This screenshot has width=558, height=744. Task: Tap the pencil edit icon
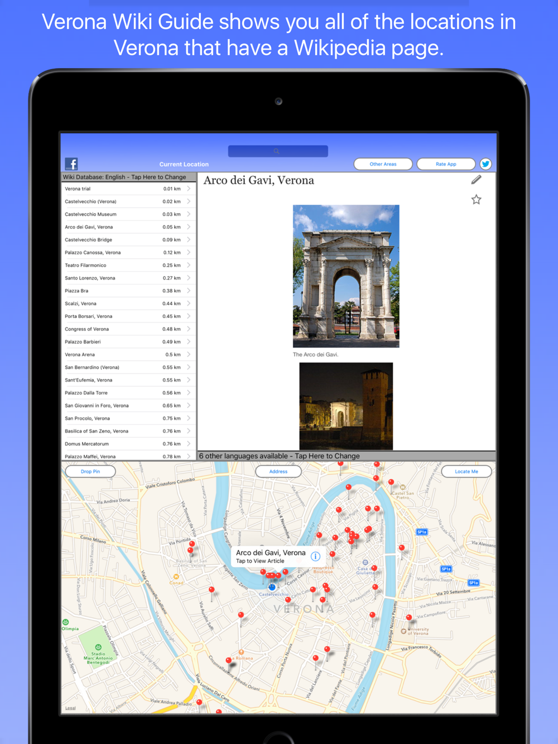[476, 180]
